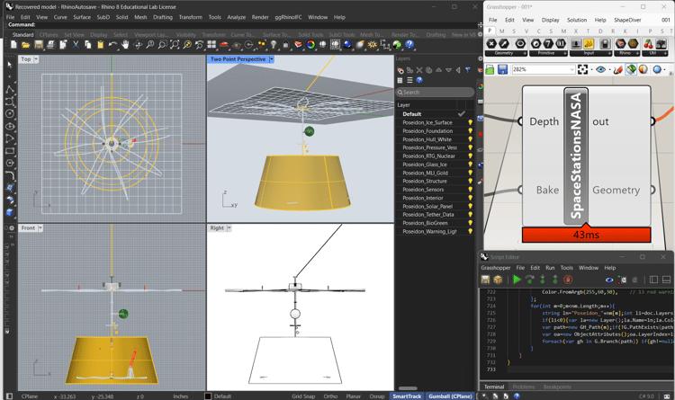Click the Grasshopper preview eye icon
This screenshot has height=400, width=675.
(601, 69)
